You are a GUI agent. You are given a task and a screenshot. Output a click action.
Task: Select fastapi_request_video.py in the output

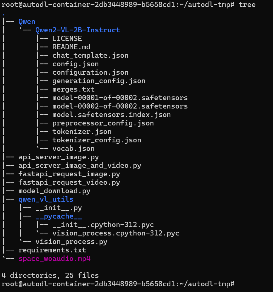[x=69, y=182]
